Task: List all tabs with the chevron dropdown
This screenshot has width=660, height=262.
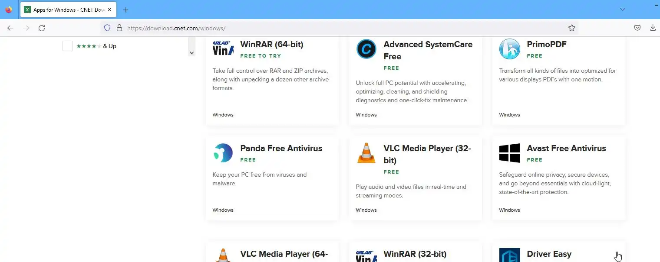Action: pos(623,10)
